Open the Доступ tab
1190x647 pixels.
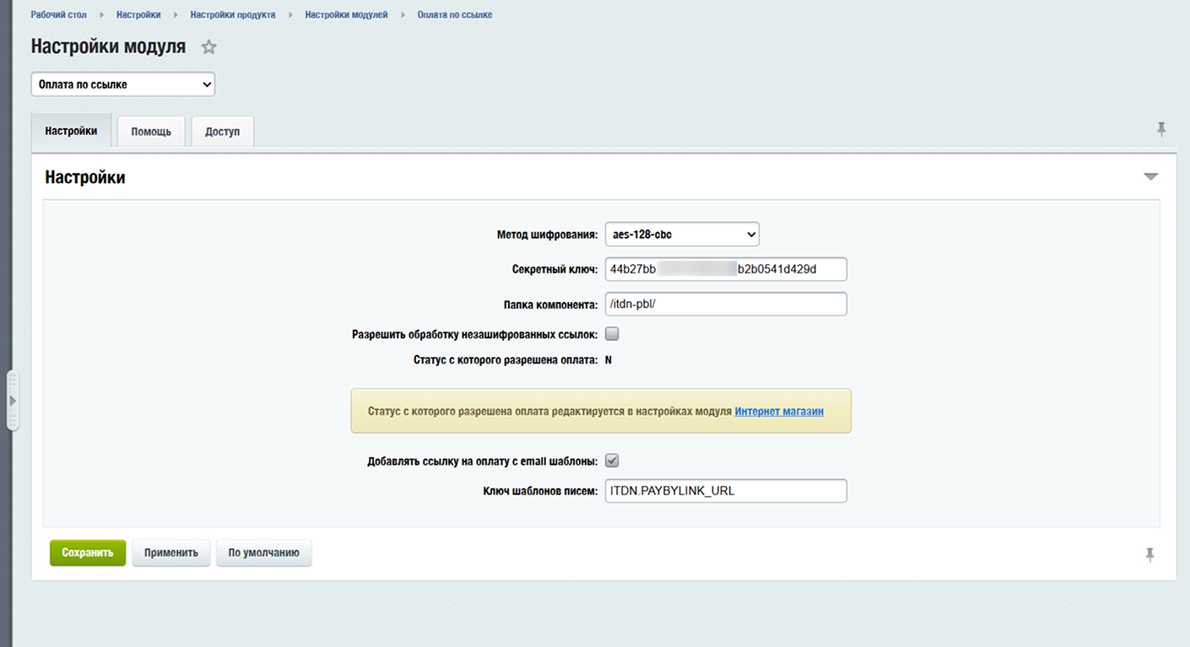click(x=222, y=131)
